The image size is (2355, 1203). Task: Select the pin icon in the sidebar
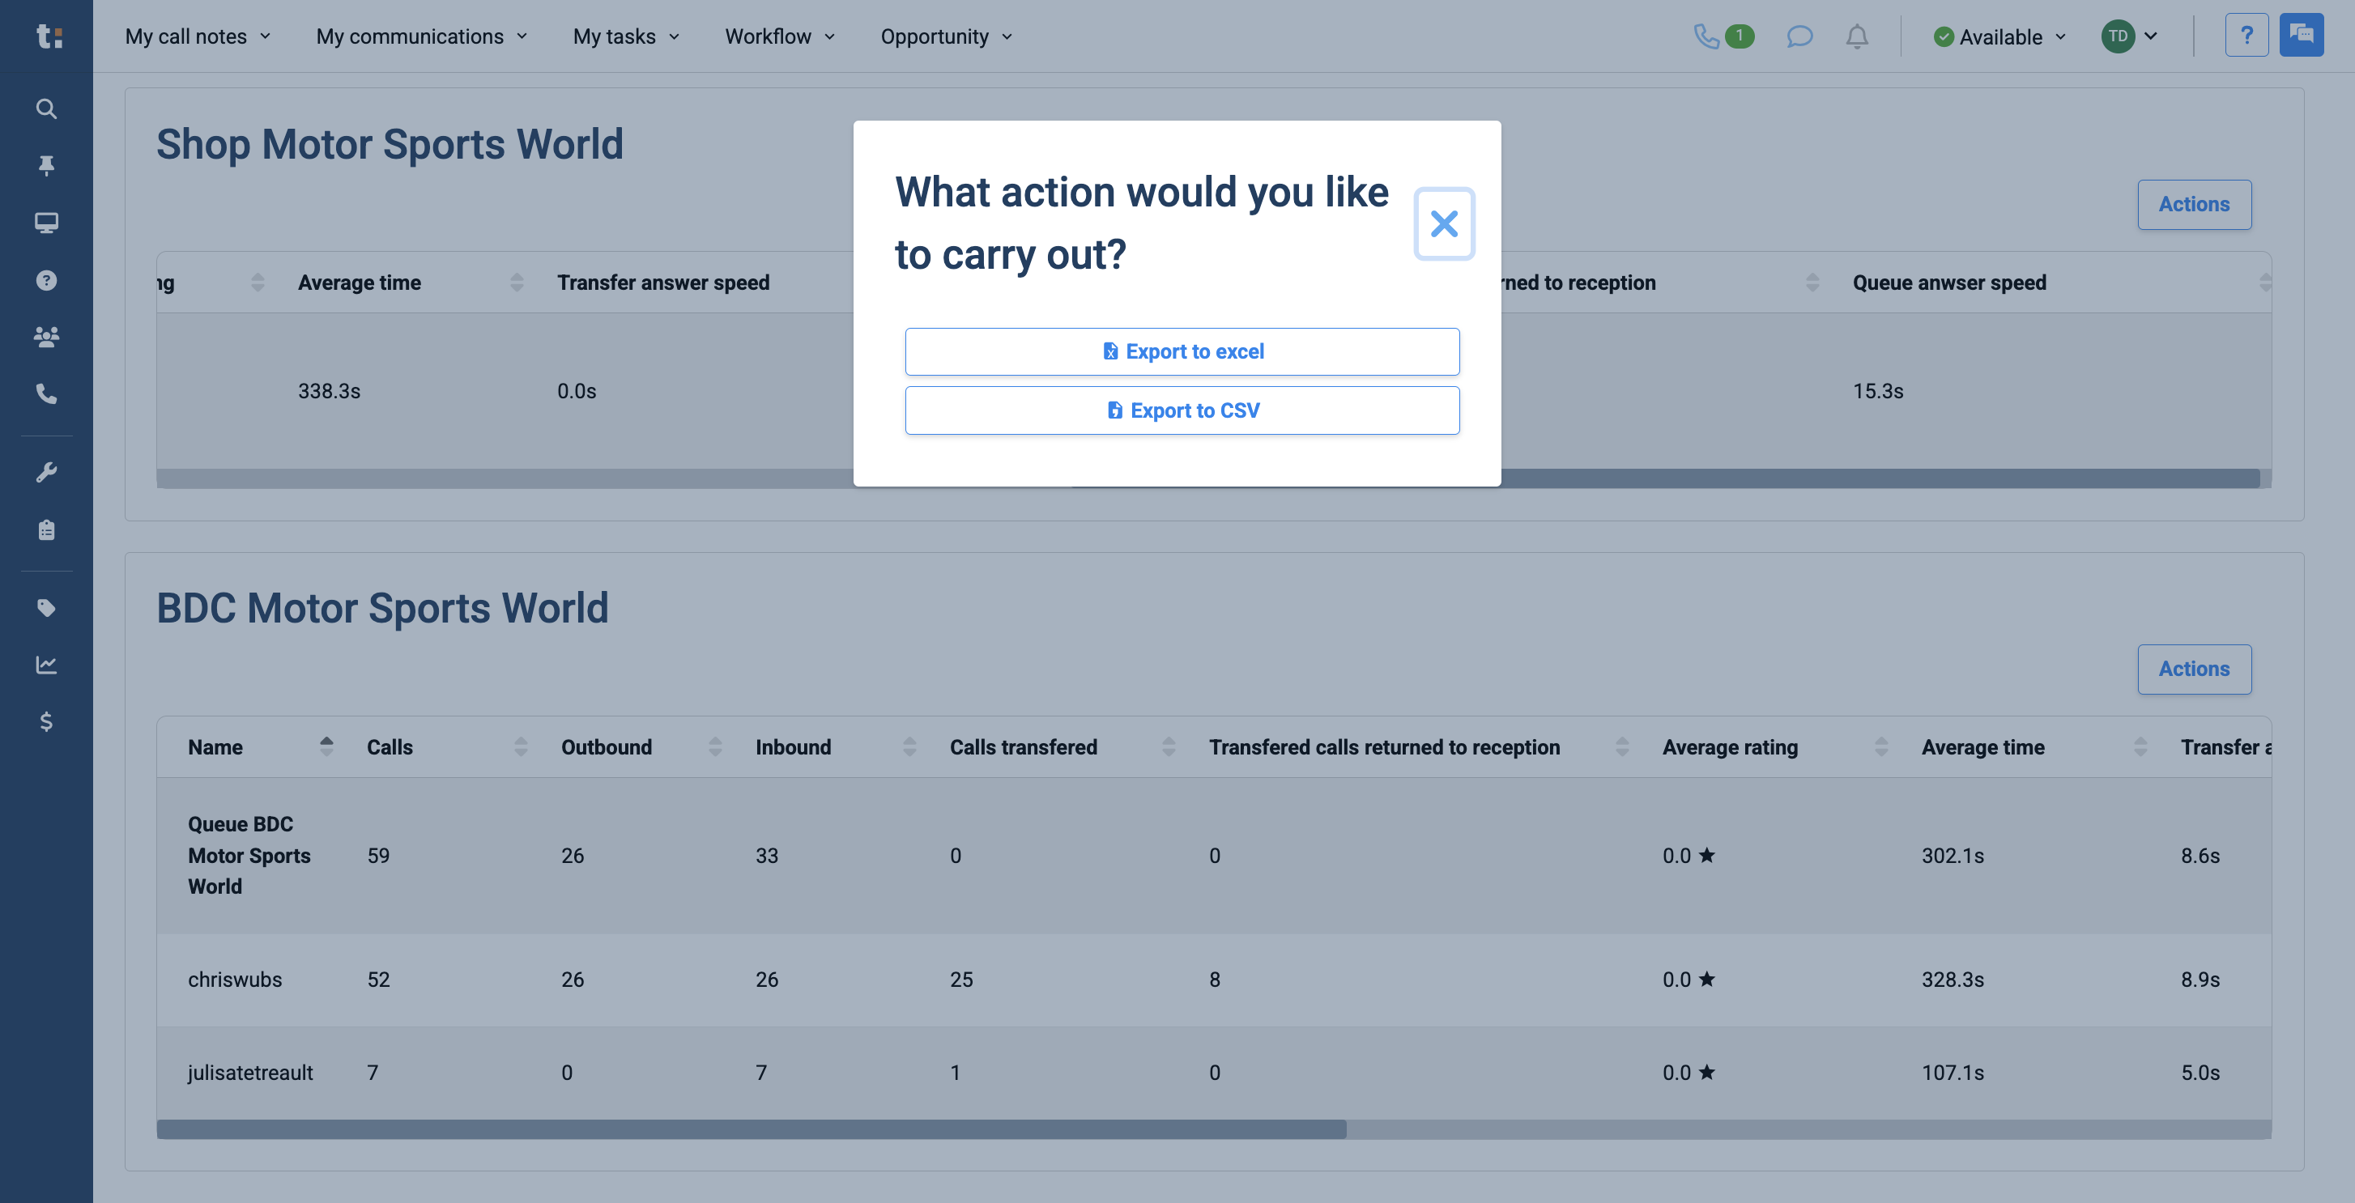45,165
